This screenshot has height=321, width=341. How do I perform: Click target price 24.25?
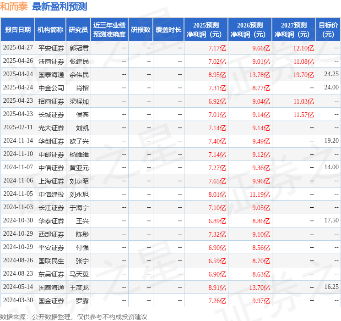331,74
